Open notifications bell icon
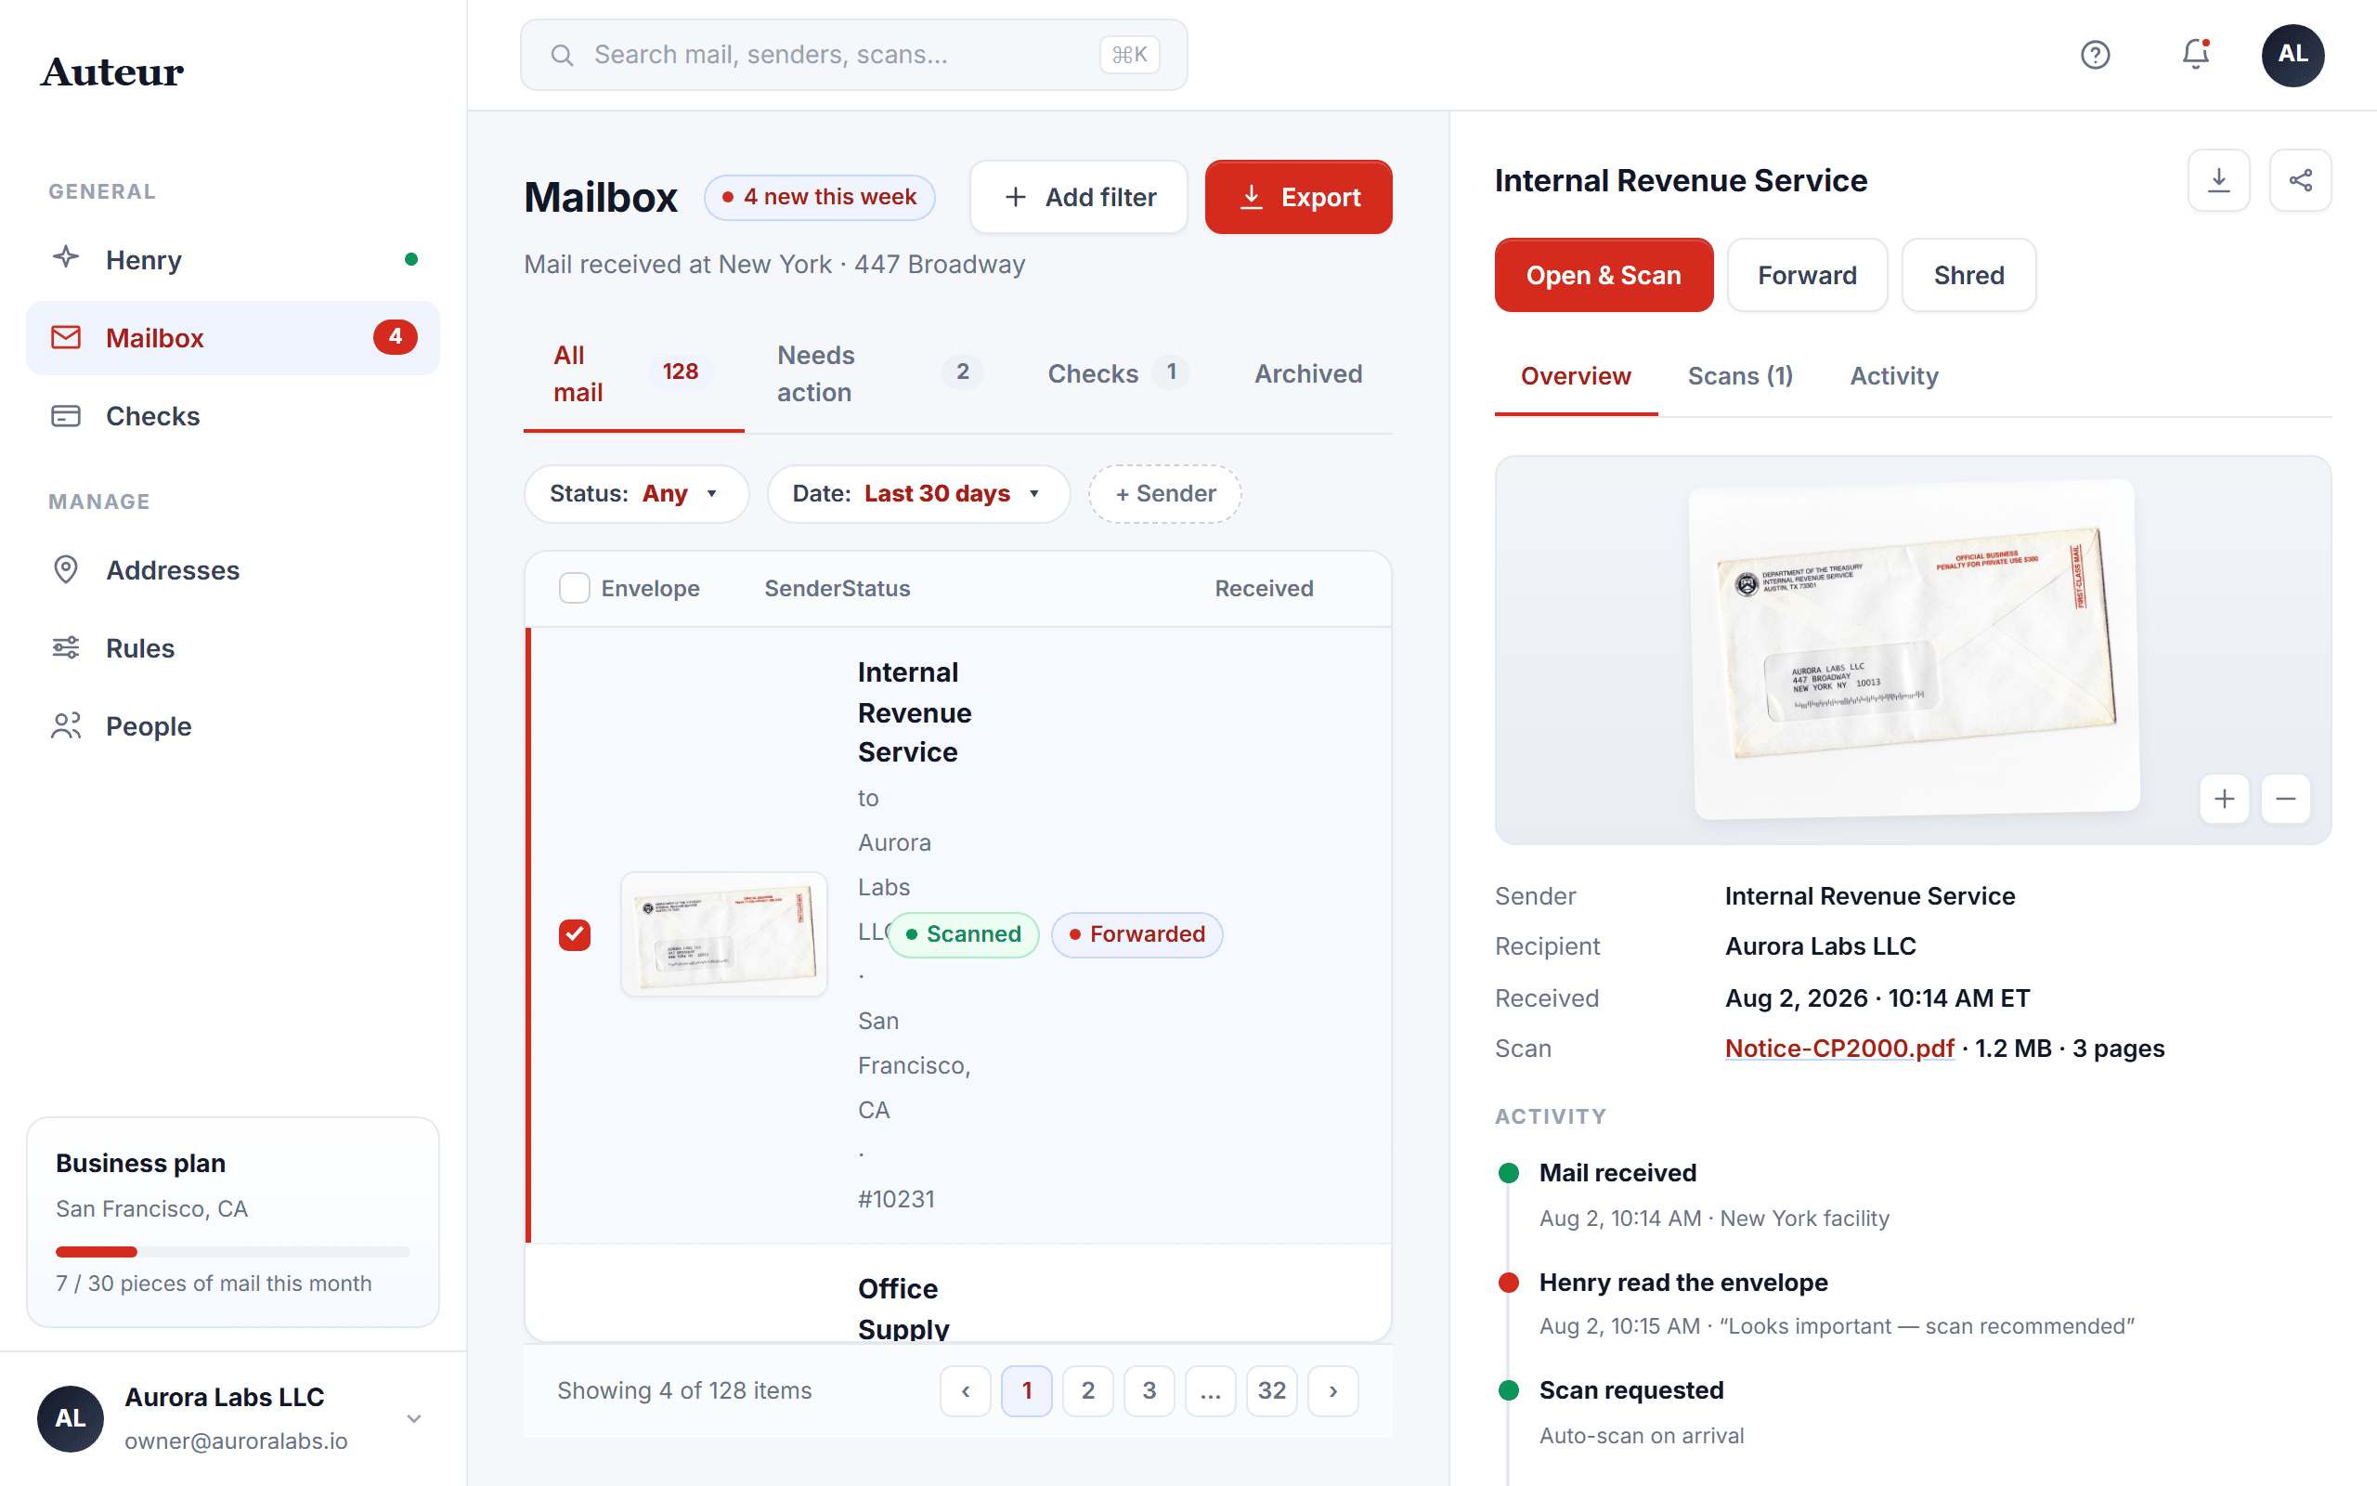 point(2195,55)
